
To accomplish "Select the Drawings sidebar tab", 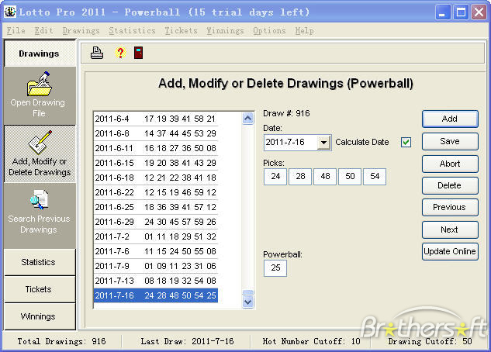I will click(x=40, y=53).
